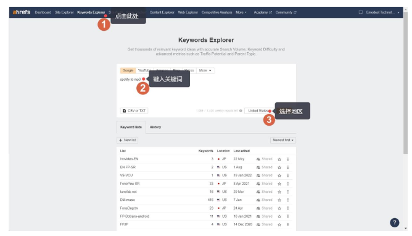Select the Google search engine tab
The height and width of the screenshot is (236, 412).
coord(128,70)
